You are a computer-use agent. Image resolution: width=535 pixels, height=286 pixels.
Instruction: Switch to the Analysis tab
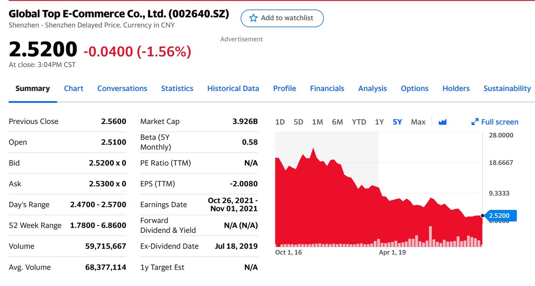[372, 88]
